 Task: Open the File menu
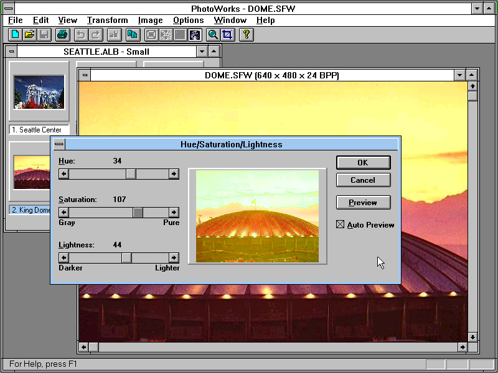pos(15,21)
